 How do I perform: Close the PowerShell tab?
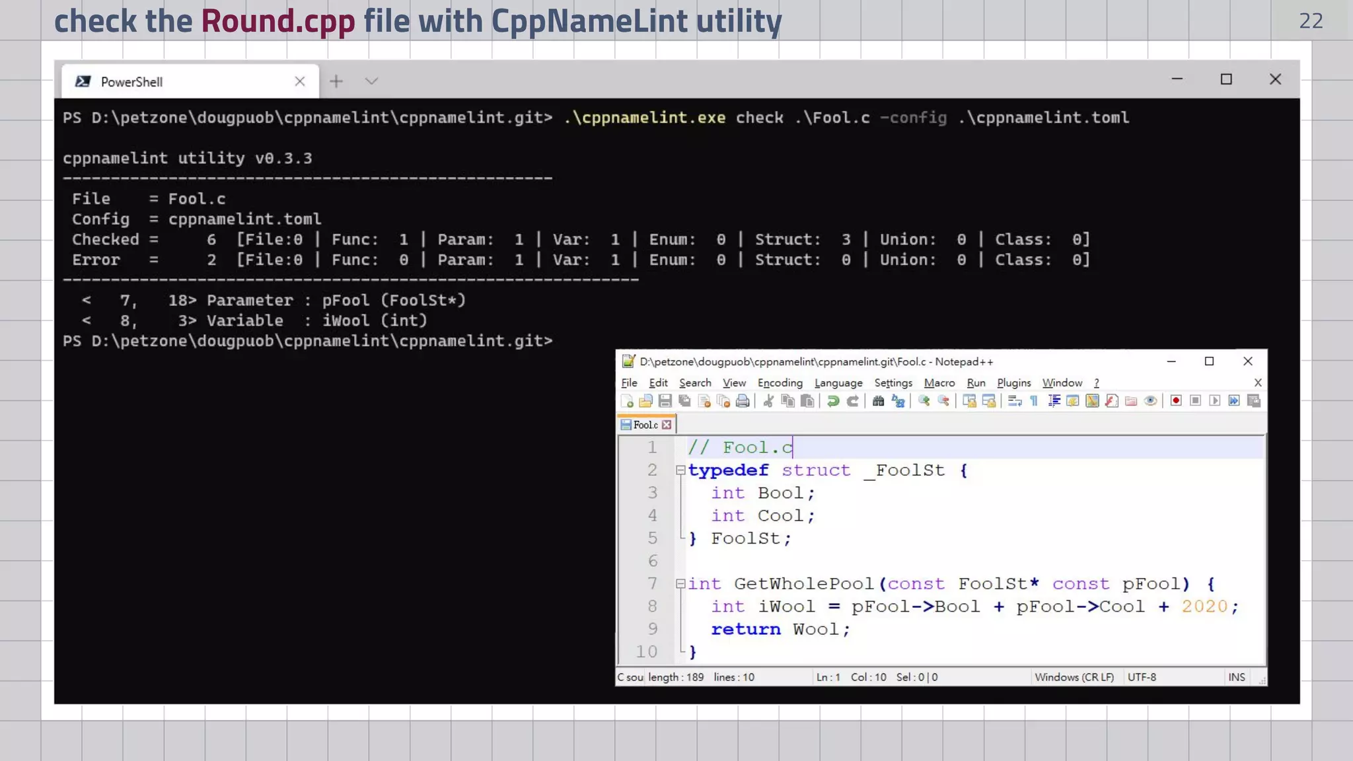tap(300, 81)
